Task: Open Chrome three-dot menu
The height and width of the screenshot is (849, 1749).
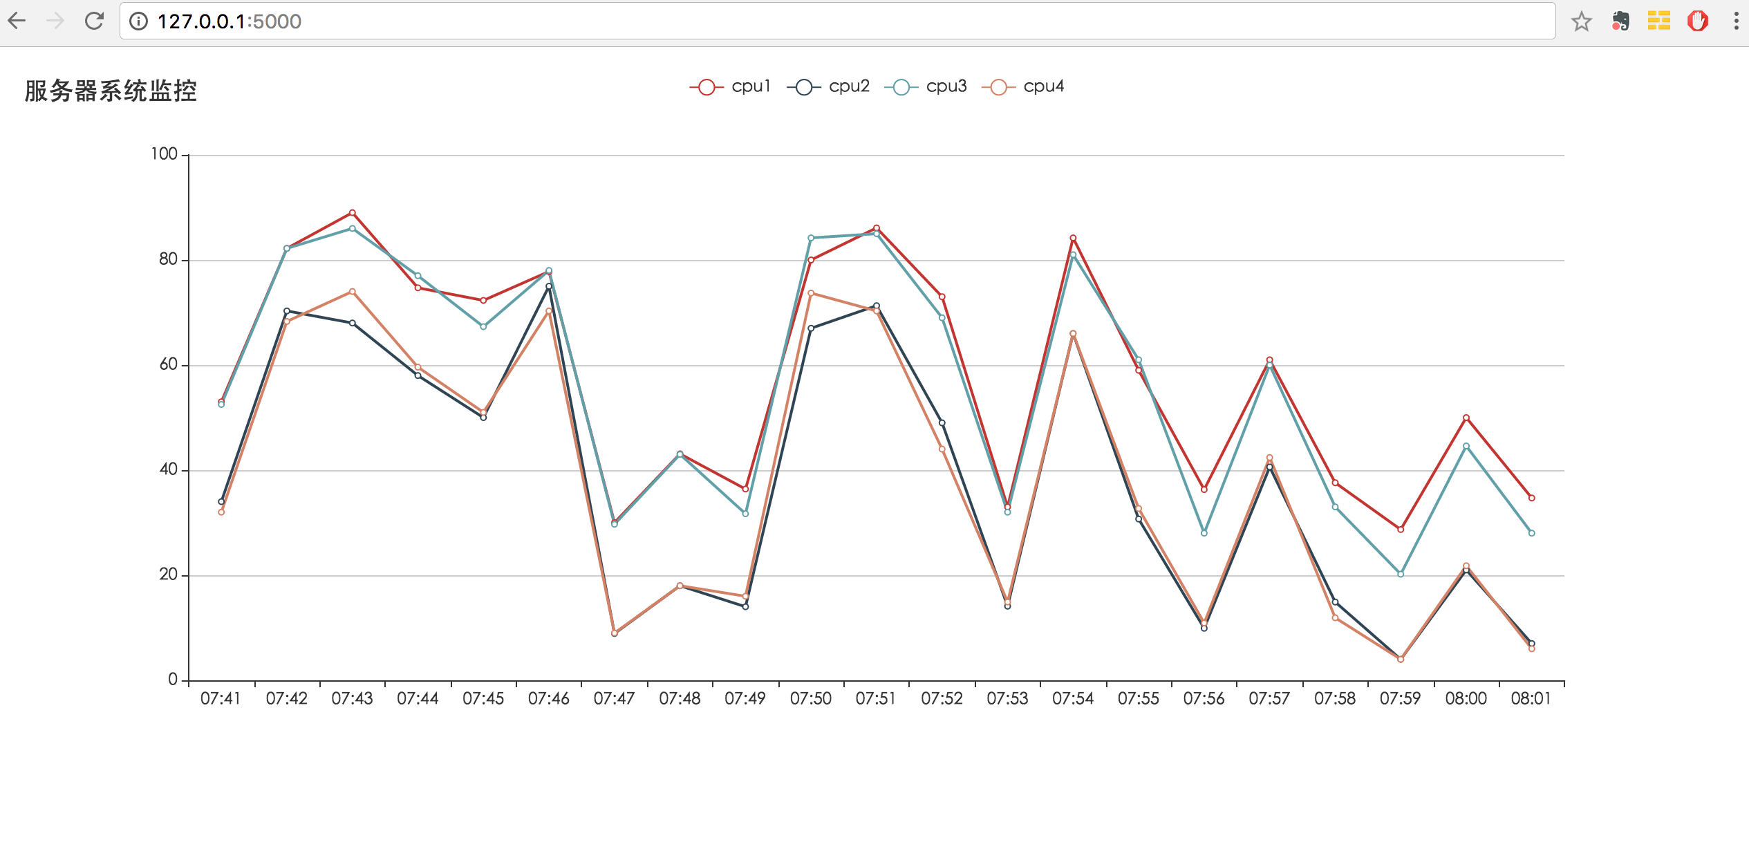Action: 1736,21
